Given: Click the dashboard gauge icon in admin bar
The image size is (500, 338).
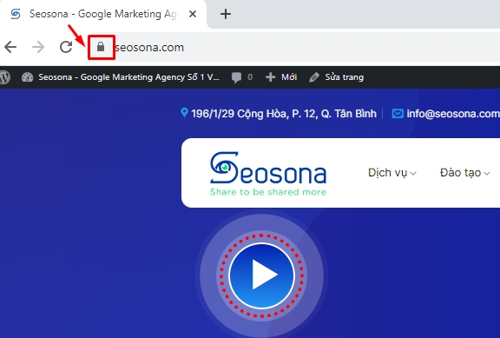Looking at the screenshot, I should (x=27, y=77).
